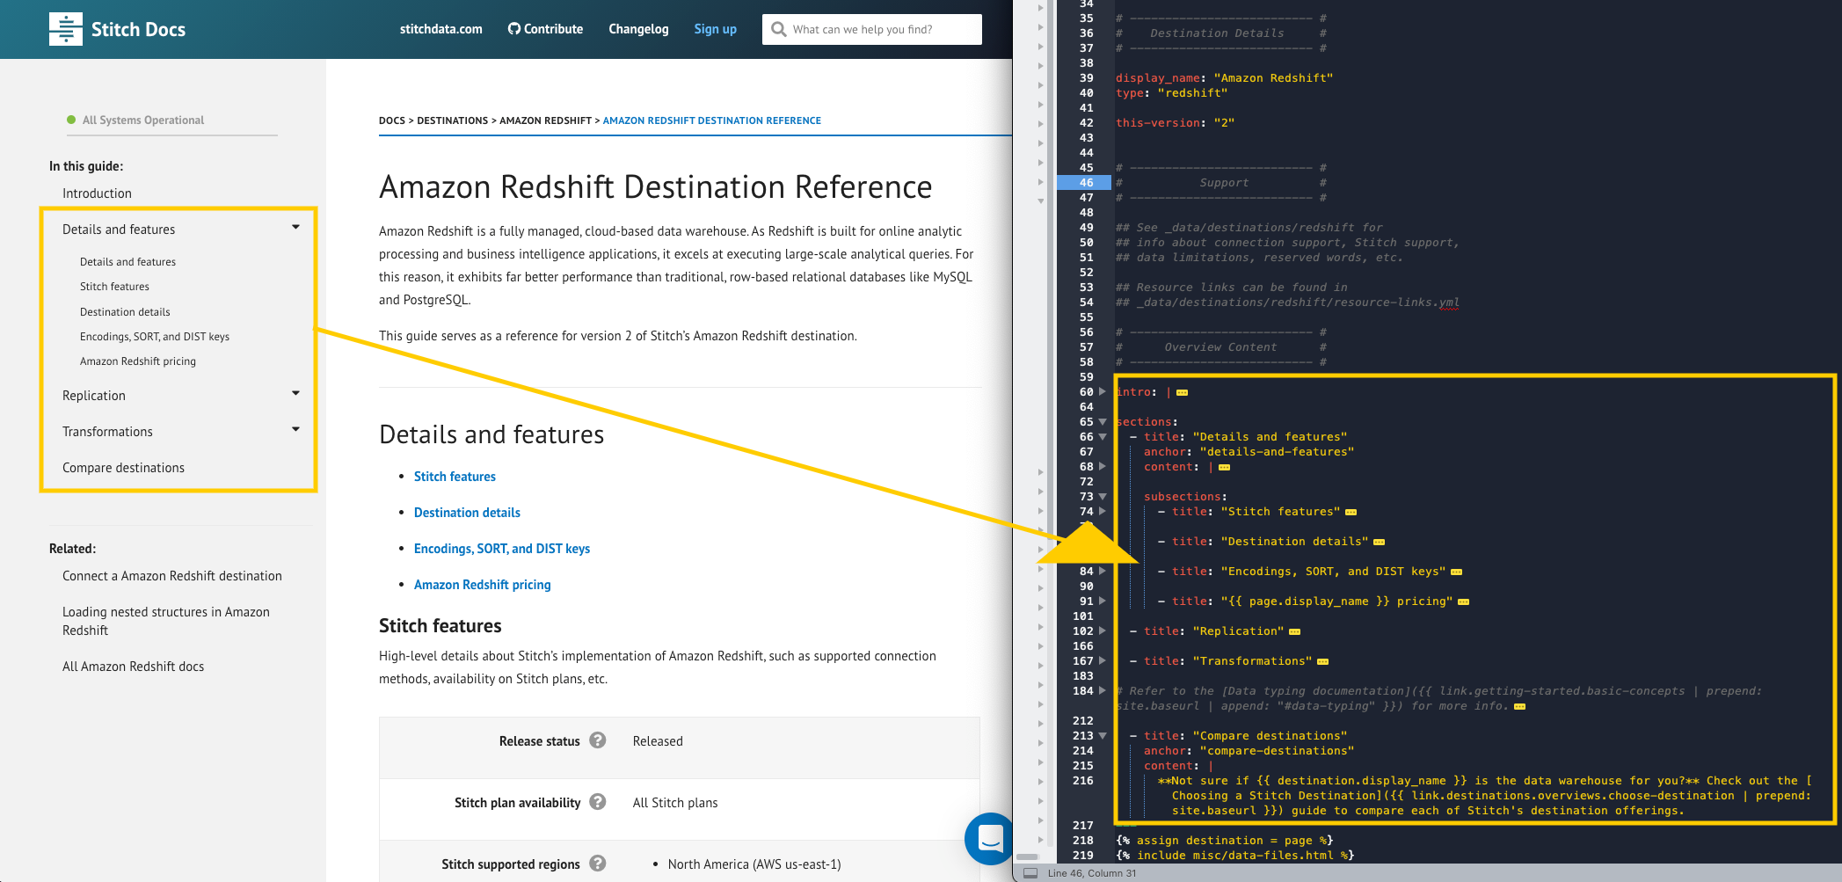Open the Stitch features bullet link
Image resolution: width=1842 pixels, height=882 pixels.
(455, 477)
